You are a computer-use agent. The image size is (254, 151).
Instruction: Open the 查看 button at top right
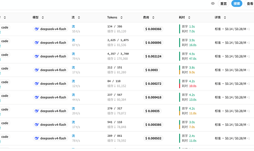[250, 4]
